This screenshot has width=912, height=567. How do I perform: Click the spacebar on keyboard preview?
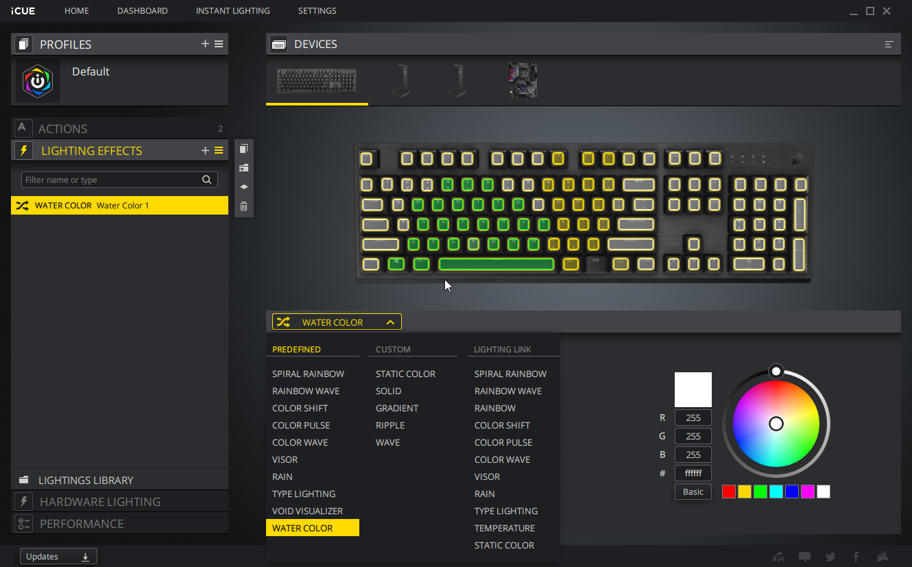pos(496,264)
